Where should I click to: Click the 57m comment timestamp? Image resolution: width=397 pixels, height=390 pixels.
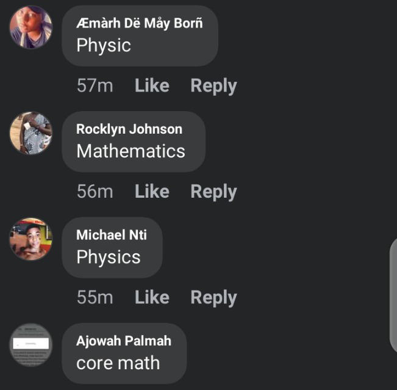pos(95,85)
